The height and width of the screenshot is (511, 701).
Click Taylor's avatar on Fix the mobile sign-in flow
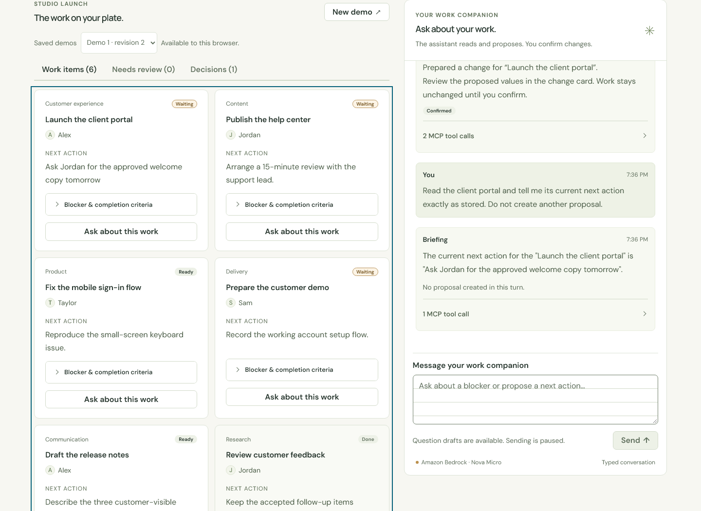50,303
